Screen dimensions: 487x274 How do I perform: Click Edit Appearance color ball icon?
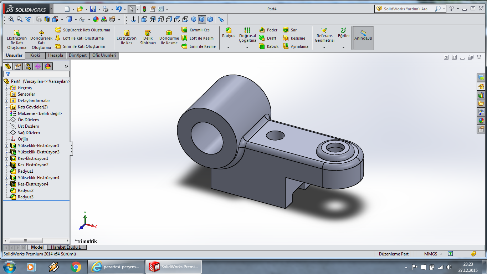[96, 19]
